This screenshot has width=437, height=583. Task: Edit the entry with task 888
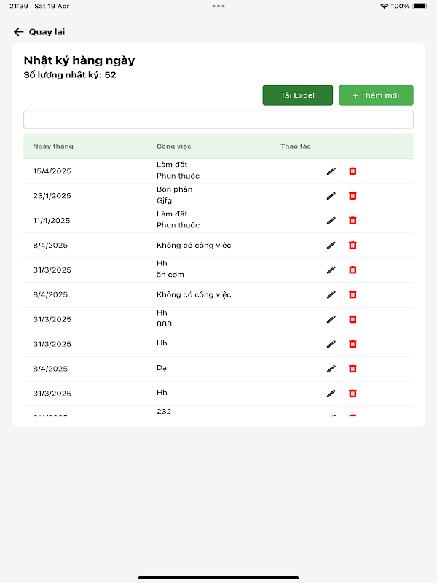pyautogui.click(x=331, y=319)
